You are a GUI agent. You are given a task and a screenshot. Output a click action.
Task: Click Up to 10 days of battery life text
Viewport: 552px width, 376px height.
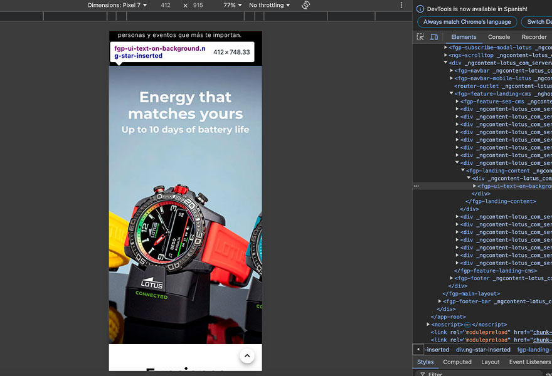tap(186, 130)
